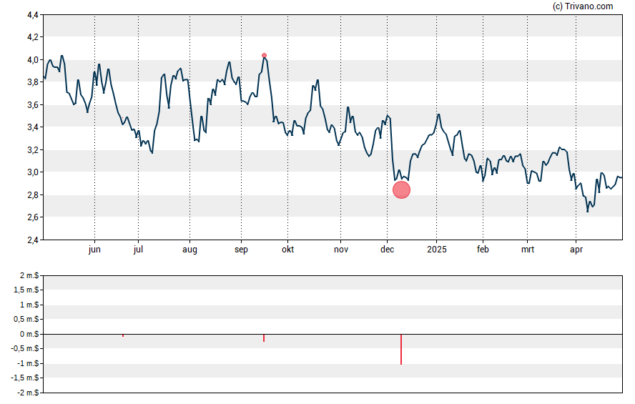Click the '(c) Trivano.com' credit text
This screenshot has height=404, width=635.
[x=583, y=6]
